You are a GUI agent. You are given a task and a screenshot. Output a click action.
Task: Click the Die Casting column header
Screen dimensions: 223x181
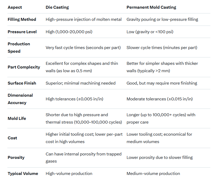(57, 7)
